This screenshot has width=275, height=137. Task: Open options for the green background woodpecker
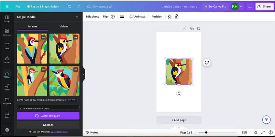click(43, 70)
